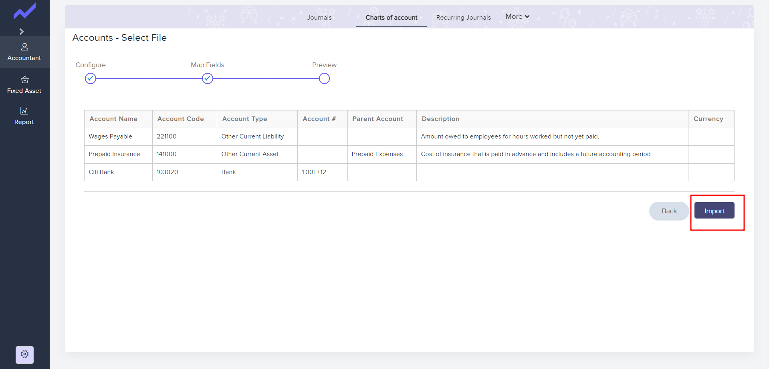Click the Other Current Asset cell
Image resolution: width=769 pixels, height=369 pixels.
pyautogui.click(x=257, y=154)
